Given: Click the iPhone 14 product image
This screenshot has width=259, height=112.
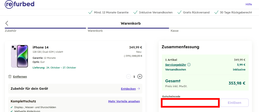Looking at the screenshot, I should (x=20, y=56).
